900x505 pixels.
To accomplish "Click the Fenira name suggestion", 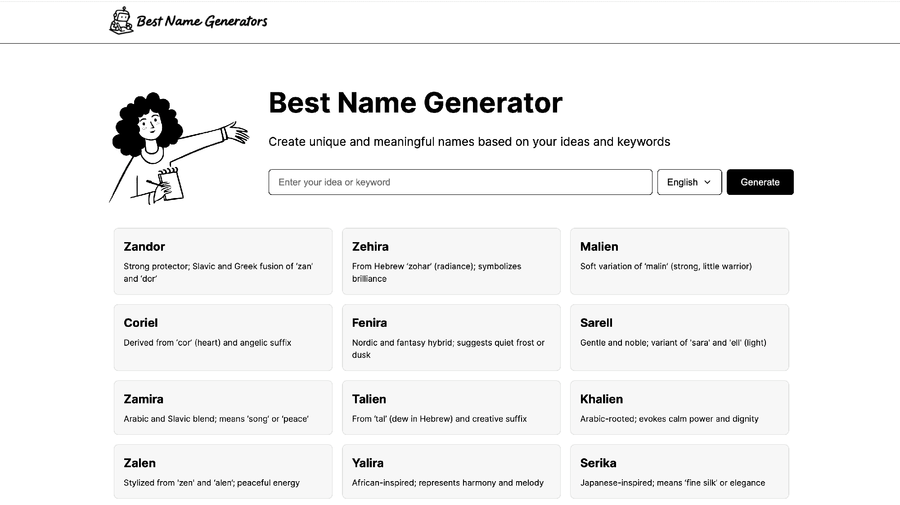I will click(451, 338).
